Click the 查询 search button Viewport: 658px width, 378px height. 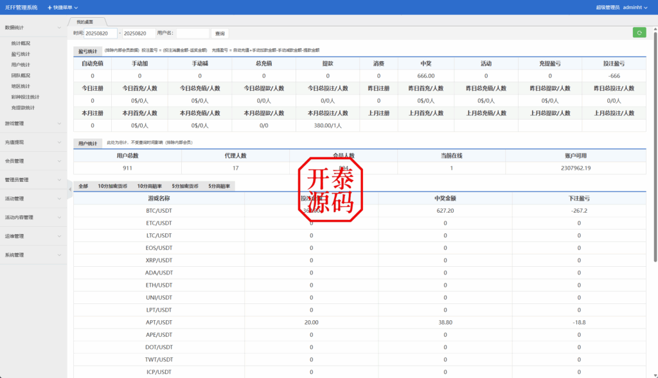(219, 33)
